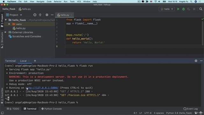This screenshot has height=115, width=204.
Task: Click the LF line separator selector
Action: pyautogui.click(x=141, y=113)
